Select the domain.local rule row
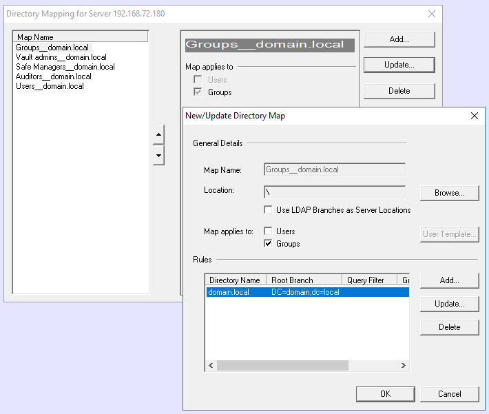 coord(307,292)
